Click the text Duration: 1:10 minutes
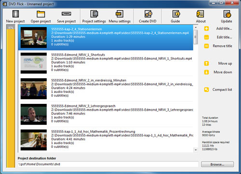The image size is (241, 174). (68, 62)
